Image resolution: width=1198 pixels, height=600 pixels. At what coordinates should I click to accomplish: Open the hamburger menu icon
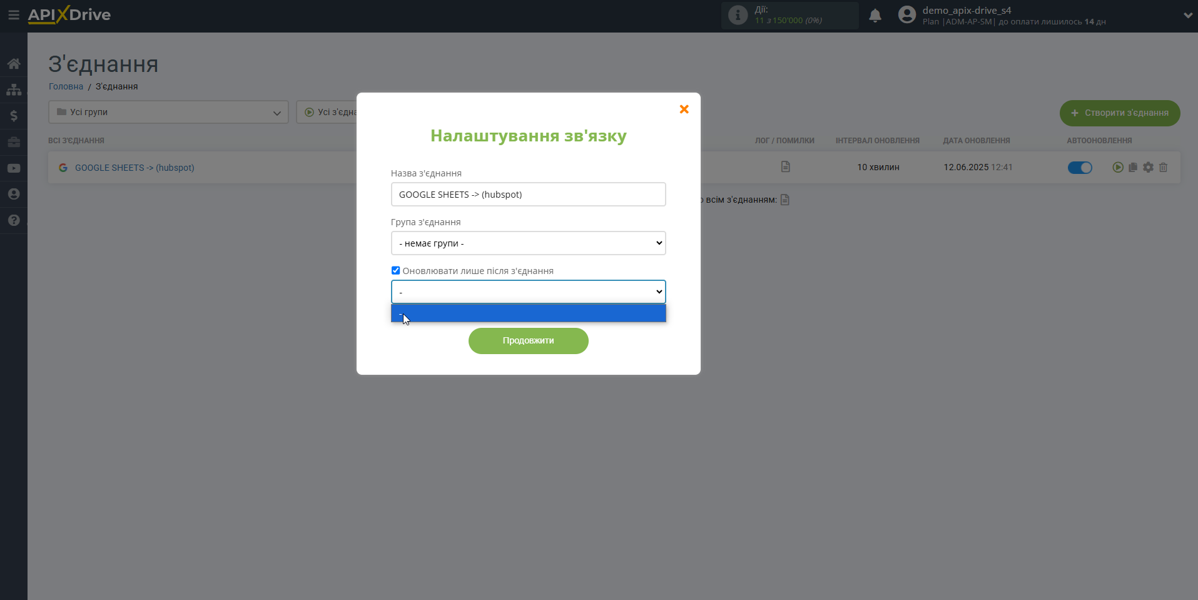pyautogui.click(x=13, y=15)
